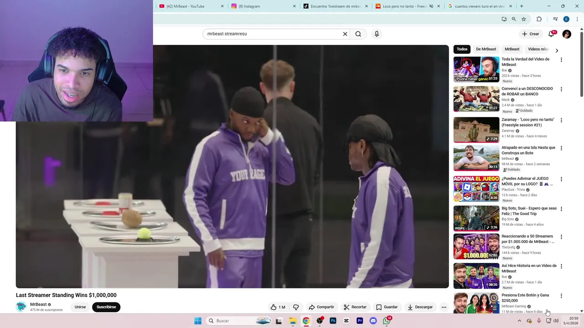Like the video with thumbs up

(x=278, y=307)
